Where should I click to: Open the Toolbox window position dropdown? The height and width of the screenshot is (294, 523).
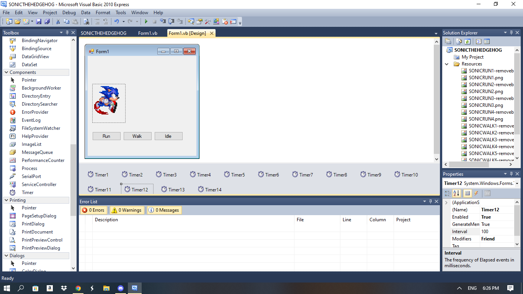[61, 33]
